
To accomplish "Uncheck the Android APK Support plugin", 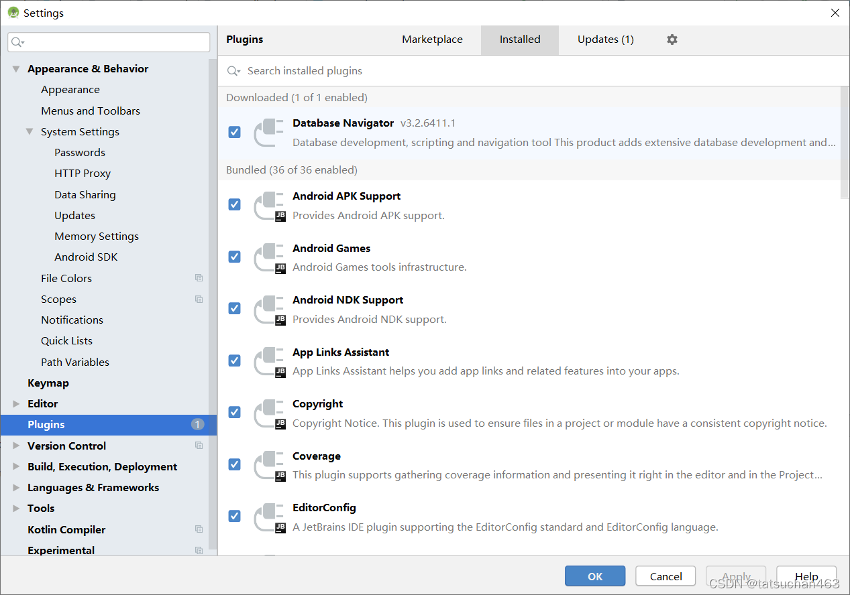I will (x=234, y=204).
